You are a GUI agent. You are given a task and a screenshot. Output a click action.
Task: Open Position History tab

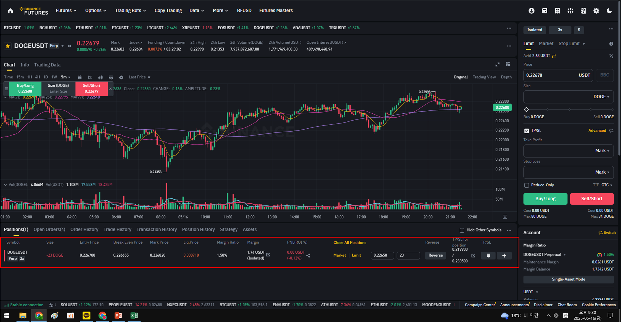coord(198,230)
